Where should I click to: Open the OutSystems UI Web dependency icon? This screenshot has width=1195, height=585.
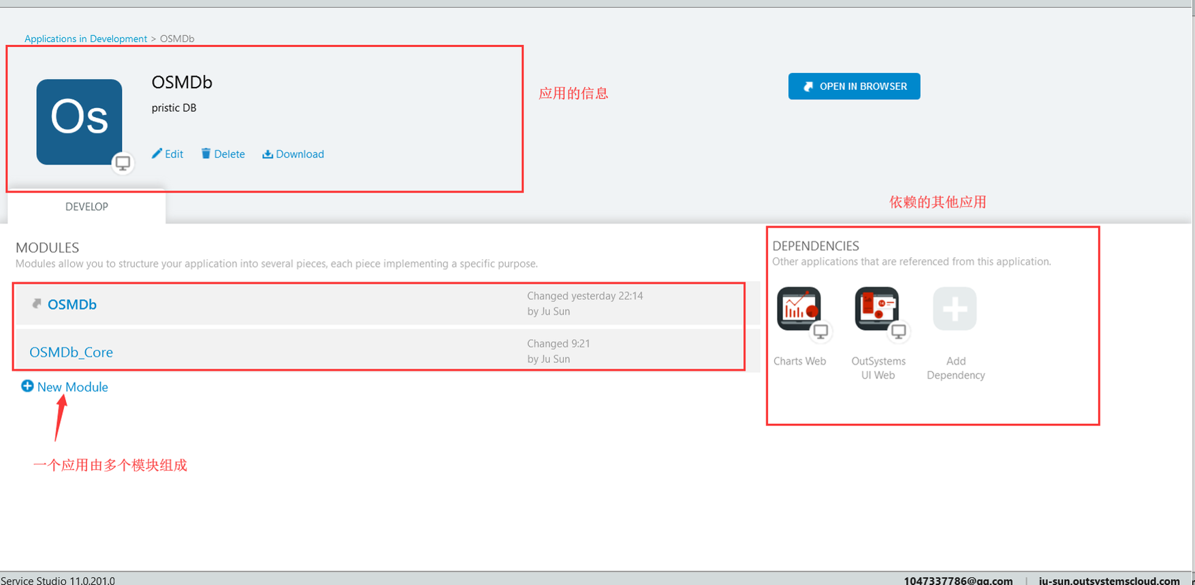tap(877, 309)
